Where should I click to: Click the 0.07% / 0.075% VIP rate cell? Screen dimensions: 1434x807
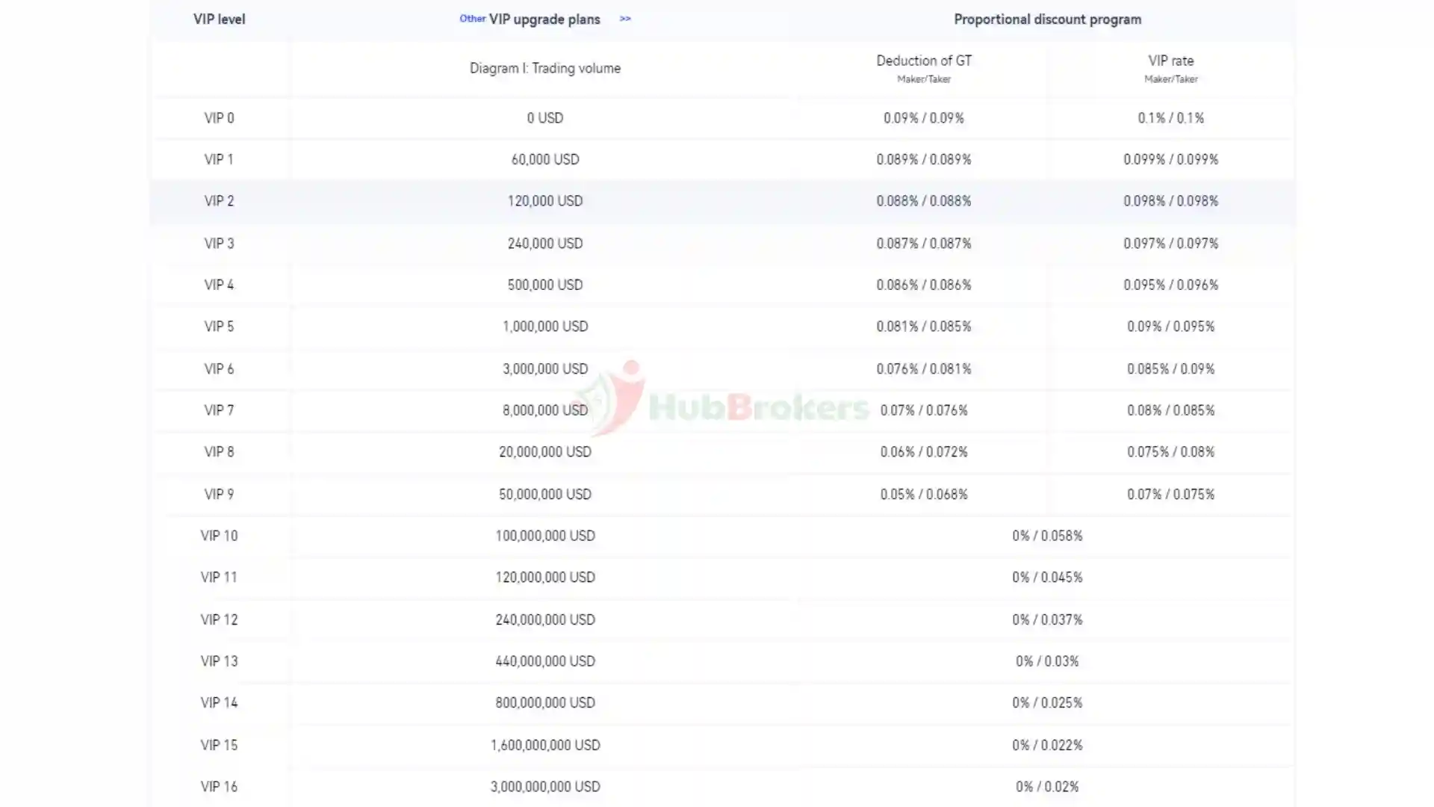pos(1170,494)
